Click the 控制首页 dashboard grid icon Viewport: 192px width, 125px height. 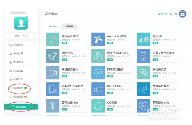(11, 45)
